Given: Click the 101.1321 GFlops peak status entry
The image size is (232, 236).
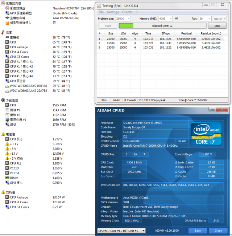Looking at the screenshot, I should coord(152,100).
